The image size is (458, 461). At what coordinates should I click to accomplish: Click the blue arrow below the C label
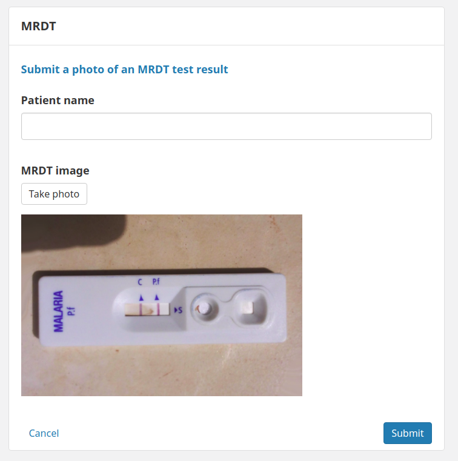pyautogui.click(x=141, y=298)
